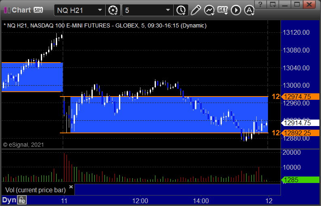Remove Vol study using its x button
This screenshot has height=206, width=321.
tap(71, 187)
